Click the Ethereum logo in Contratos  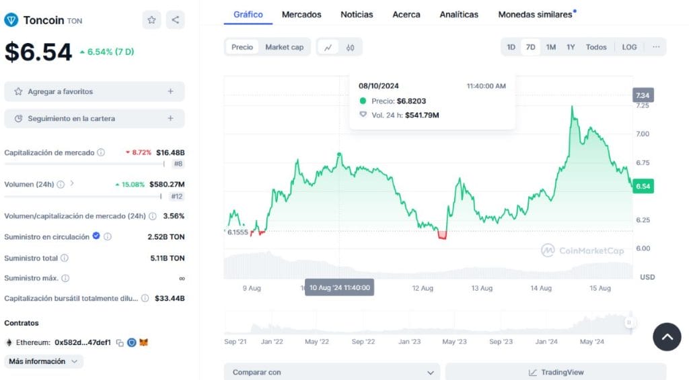coord(9,342)
